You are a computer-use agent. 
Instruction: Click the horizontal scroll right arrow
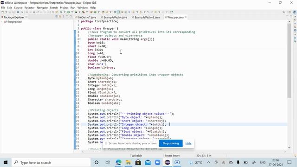[285, 152]
